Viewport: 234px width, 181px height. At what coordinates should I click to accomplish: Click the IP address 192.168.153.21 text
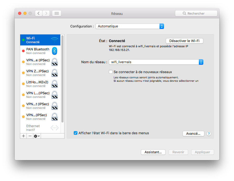point(119,50)
